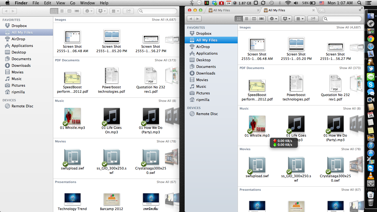The image size is (377, 212).
Task: Switch left window to Cover Flow view
Action: click(77, 11)
